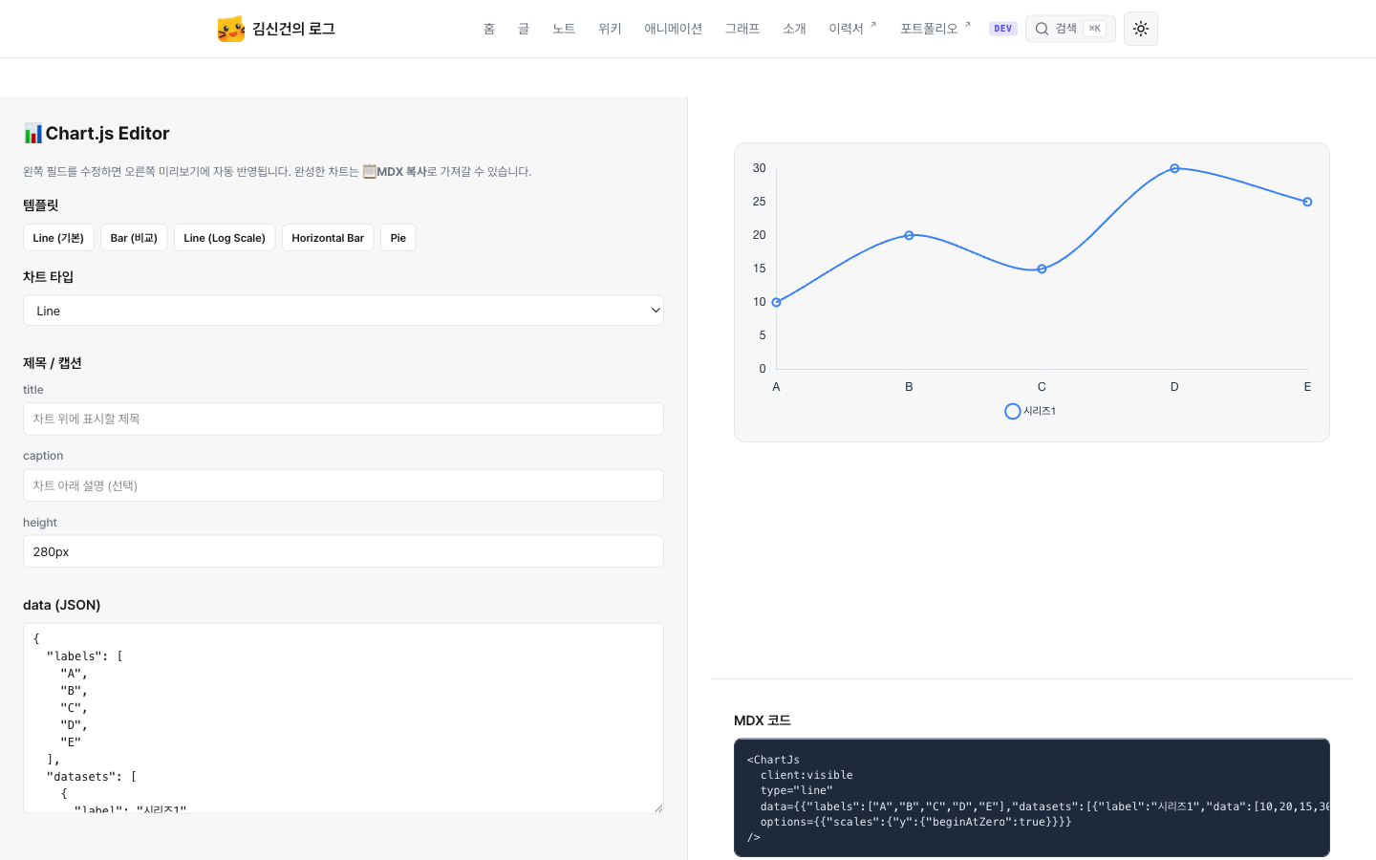This screenshot has height=860, width=1376.
Task: Navigate to 그래프 in the top menu
Action: [742, 29]
